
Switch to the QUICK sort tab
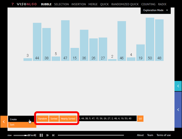click(x=104, y=4)
